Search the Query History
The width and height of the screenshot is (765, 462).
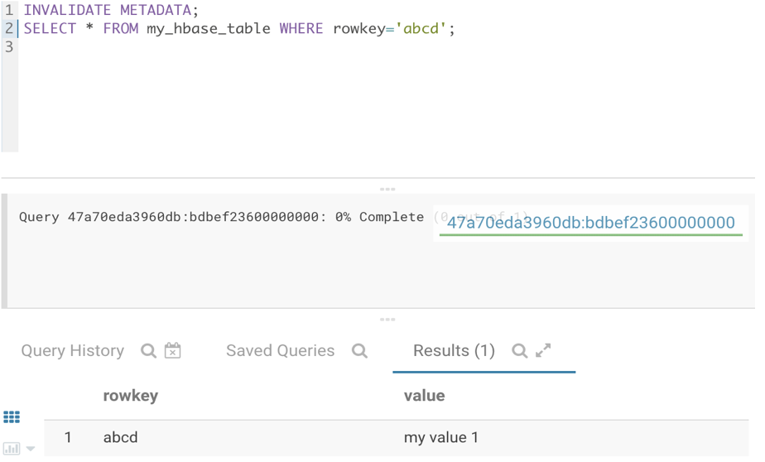pyautogui.click(x=148, y=351)
